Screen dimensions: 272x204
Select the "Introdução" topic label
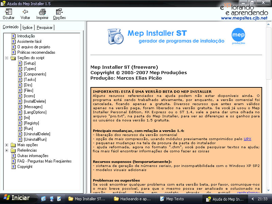click(26, 36)
